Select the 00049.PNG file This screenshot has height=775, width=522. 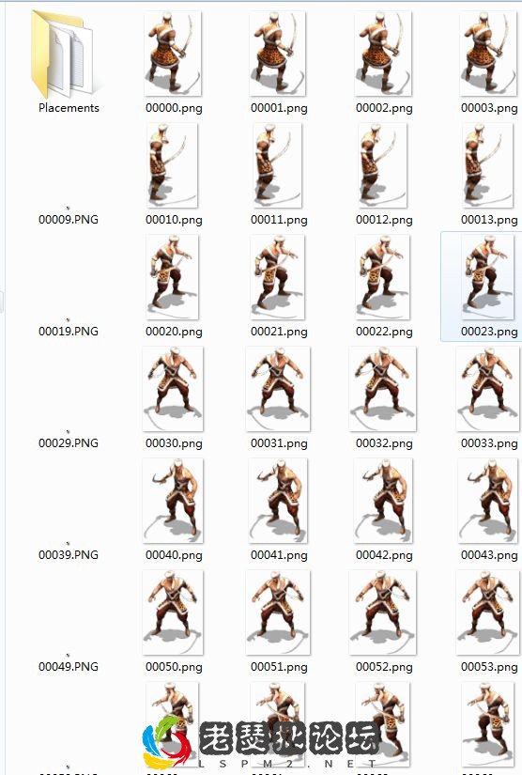pyautogui.click(x=69, y=666)
